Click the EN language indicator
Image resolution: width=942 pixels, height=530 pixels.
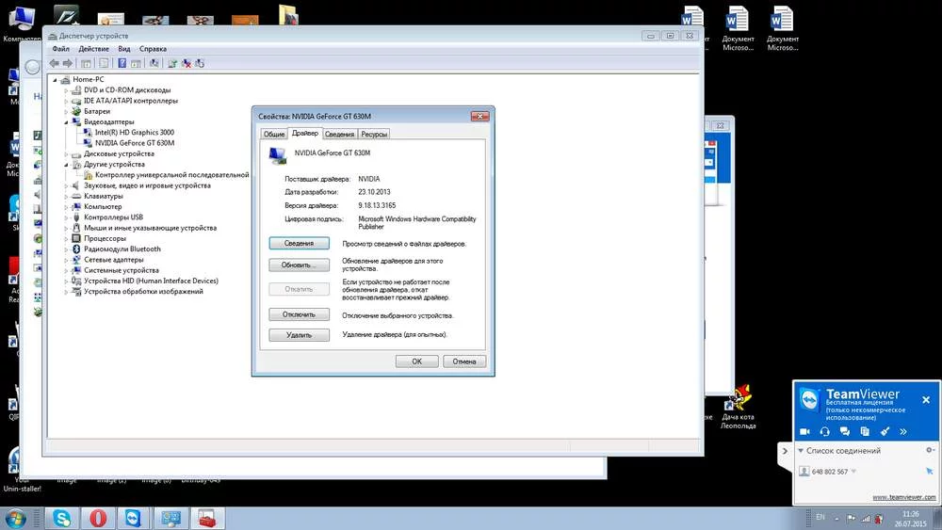pos(820,518)
